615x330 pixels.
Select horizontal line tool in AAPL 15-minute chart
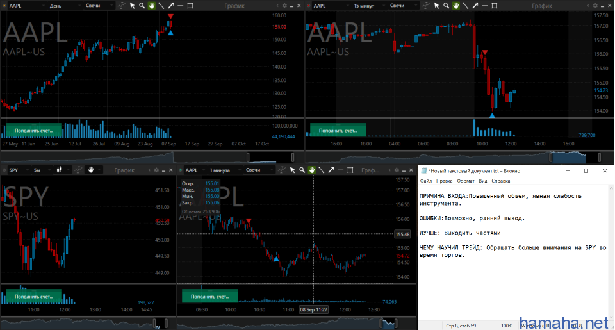pos(485,6)
